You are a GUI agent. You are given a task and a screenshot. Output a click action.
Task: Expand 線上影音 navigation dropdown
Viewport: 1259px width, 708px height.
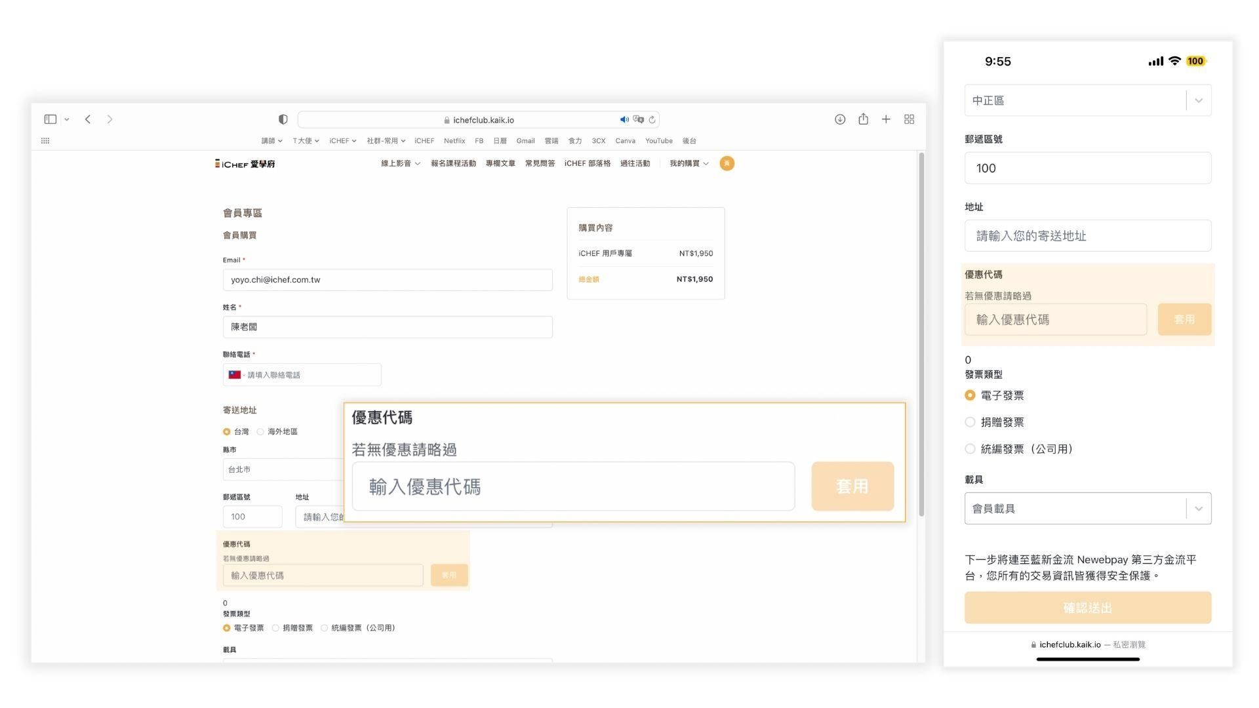pyautogui.click(x=400, y=163)
